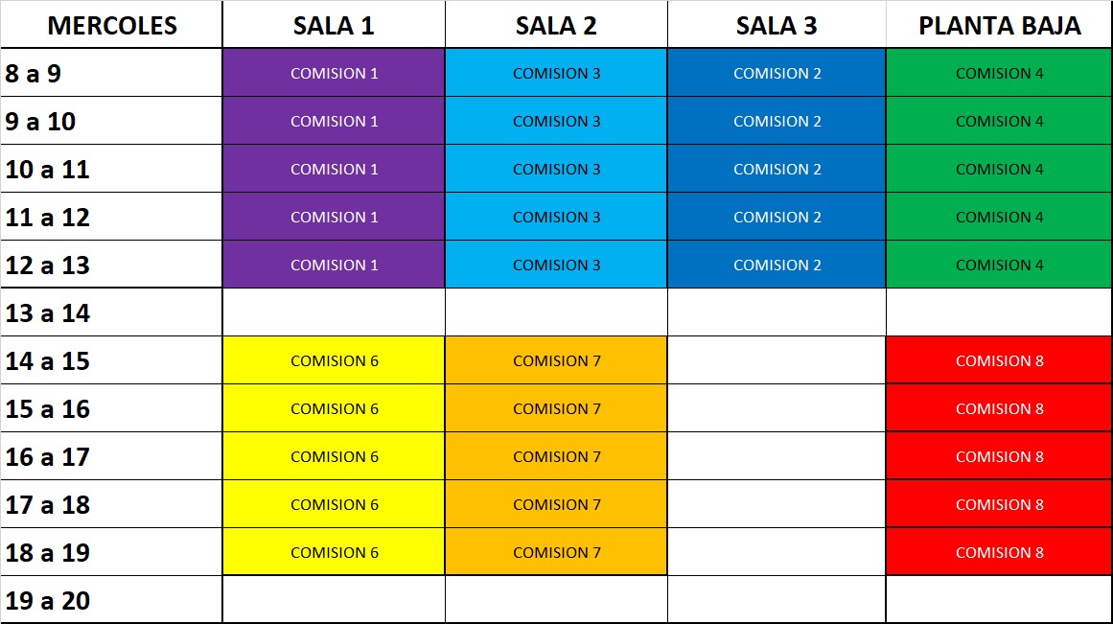Viewport: 1113px width, 624px height.
Task: Click green COMISION 4 cell at 9 a 10
Action: [x=999, y=122]
